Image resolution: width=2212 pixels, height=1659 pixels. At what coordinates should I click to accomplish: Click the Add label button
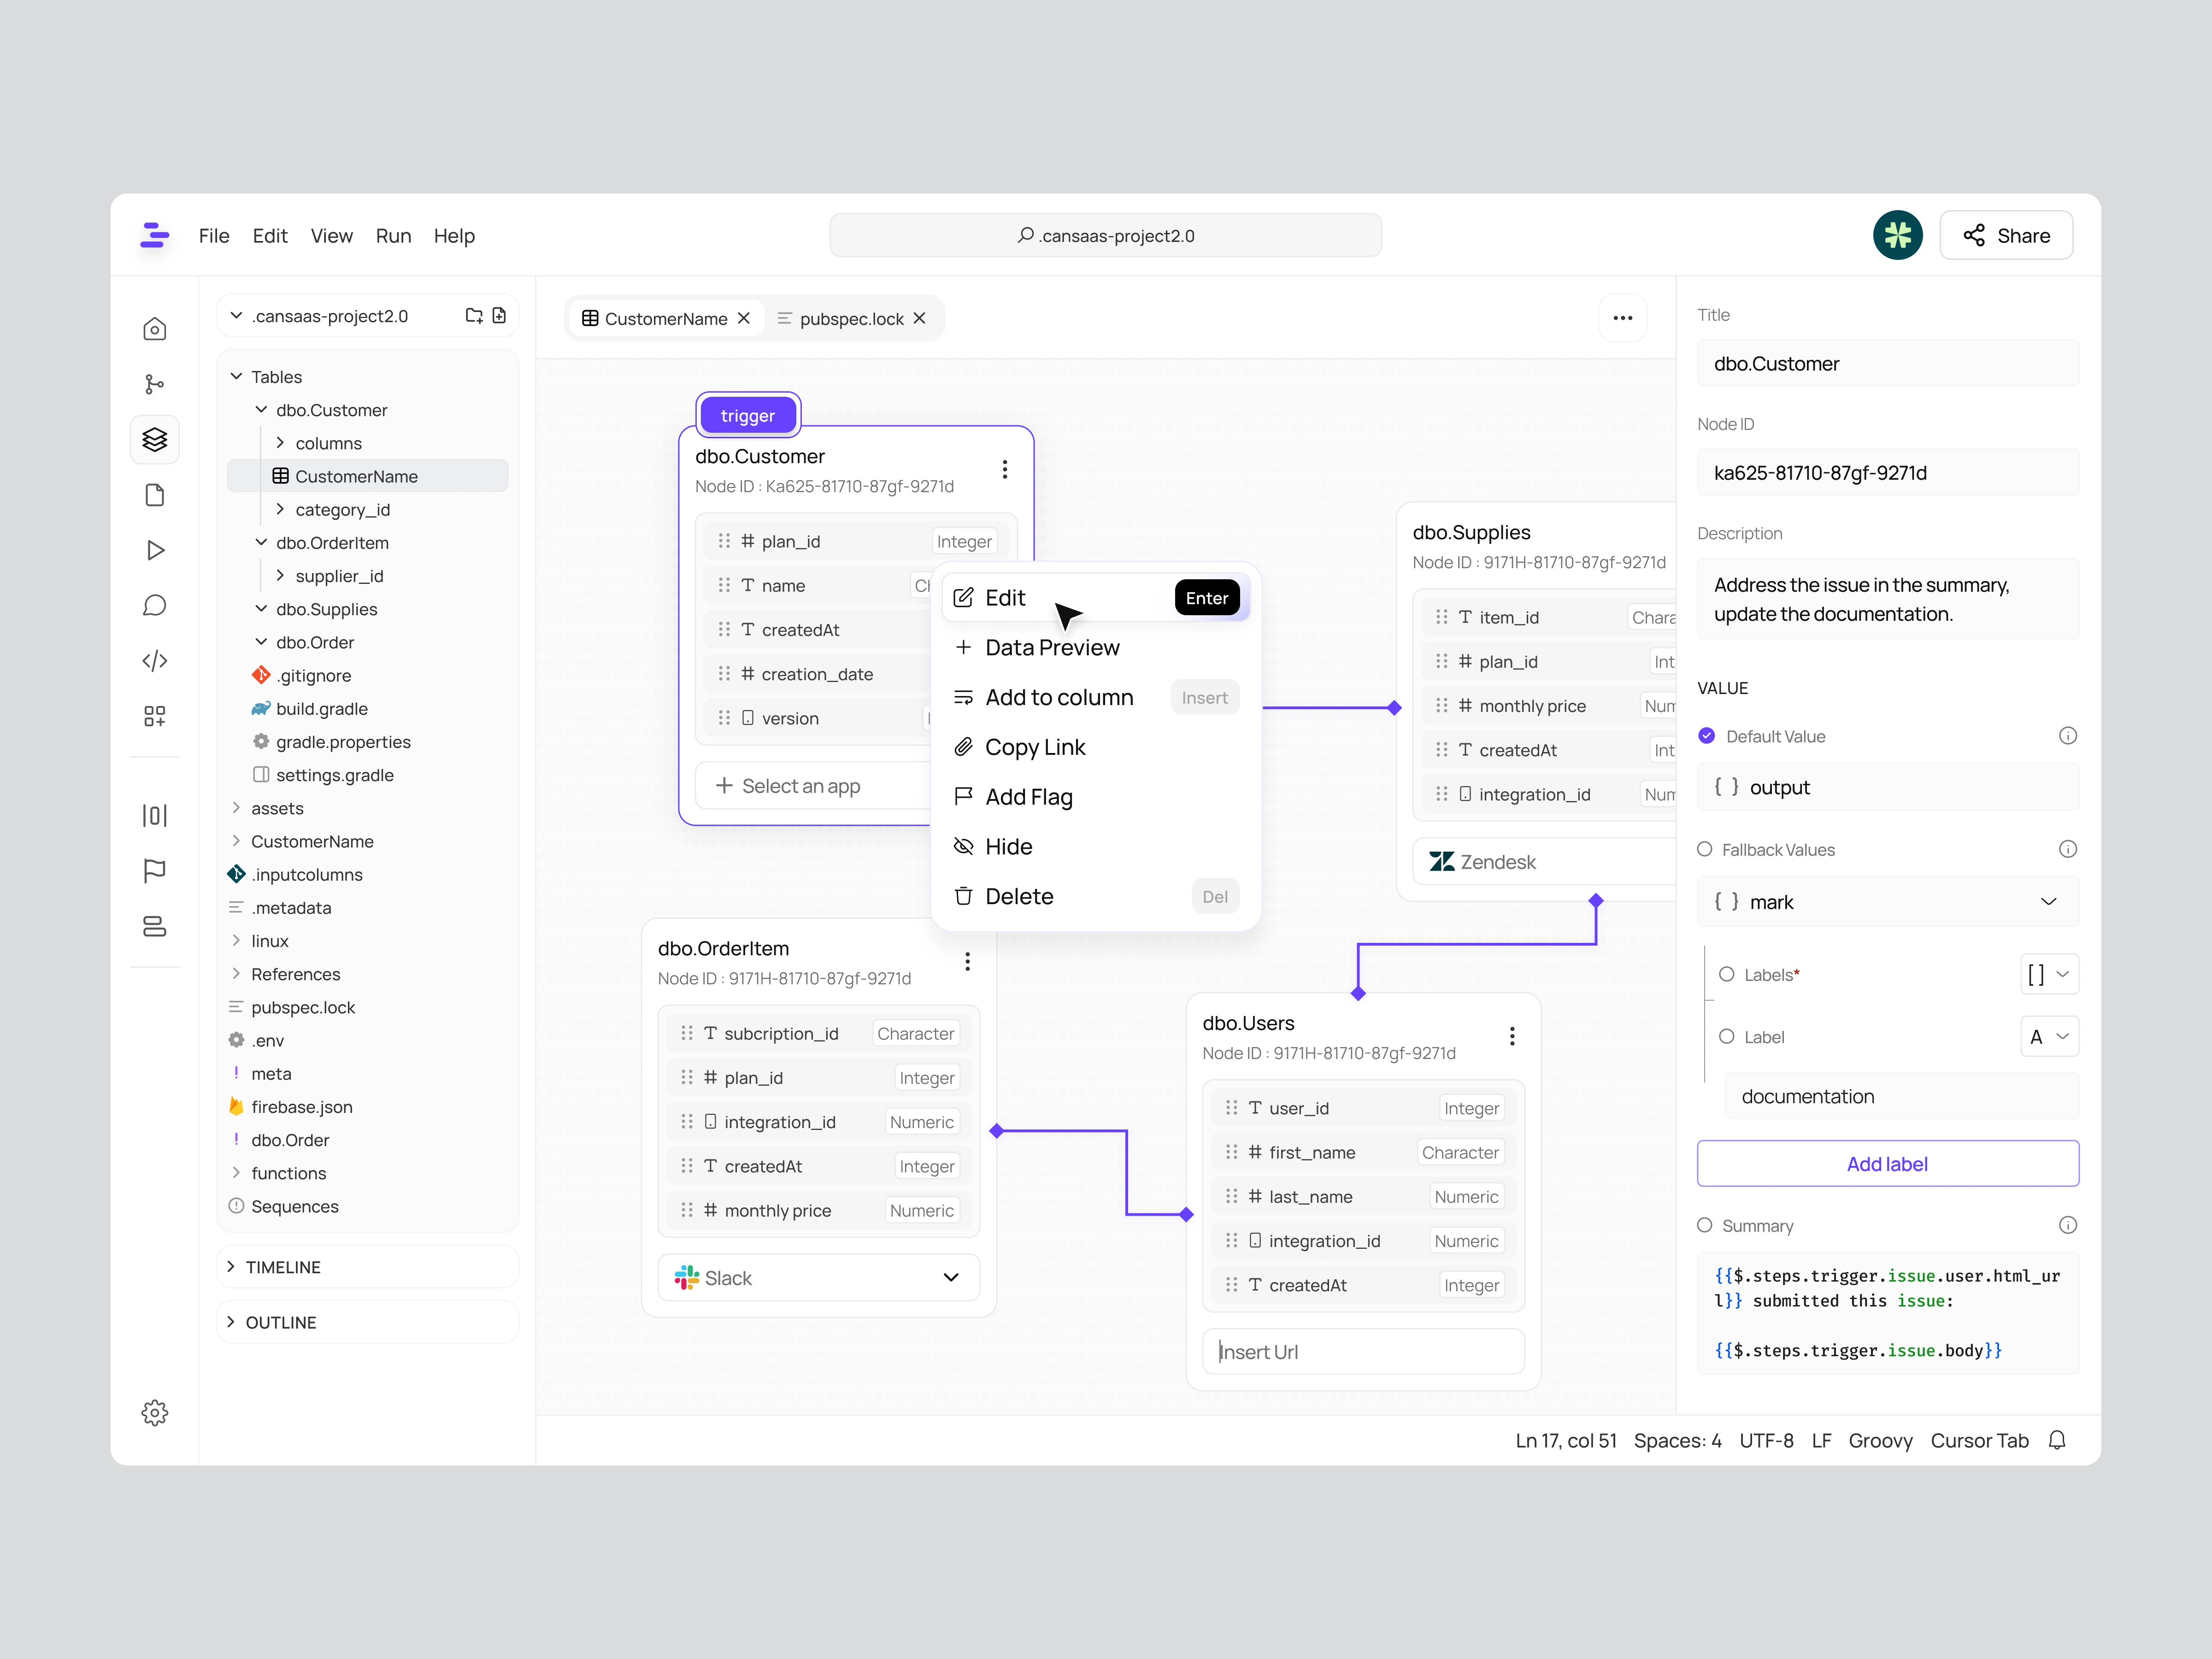point(1887,1164)
